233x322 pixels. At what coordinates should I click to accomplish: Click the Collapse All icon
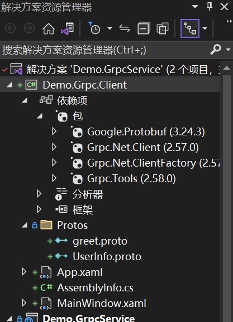click(x=144, y=28)
